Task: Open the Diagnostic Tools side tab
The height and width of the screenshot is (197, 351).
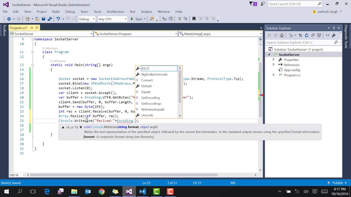Action: click(346, 36)
